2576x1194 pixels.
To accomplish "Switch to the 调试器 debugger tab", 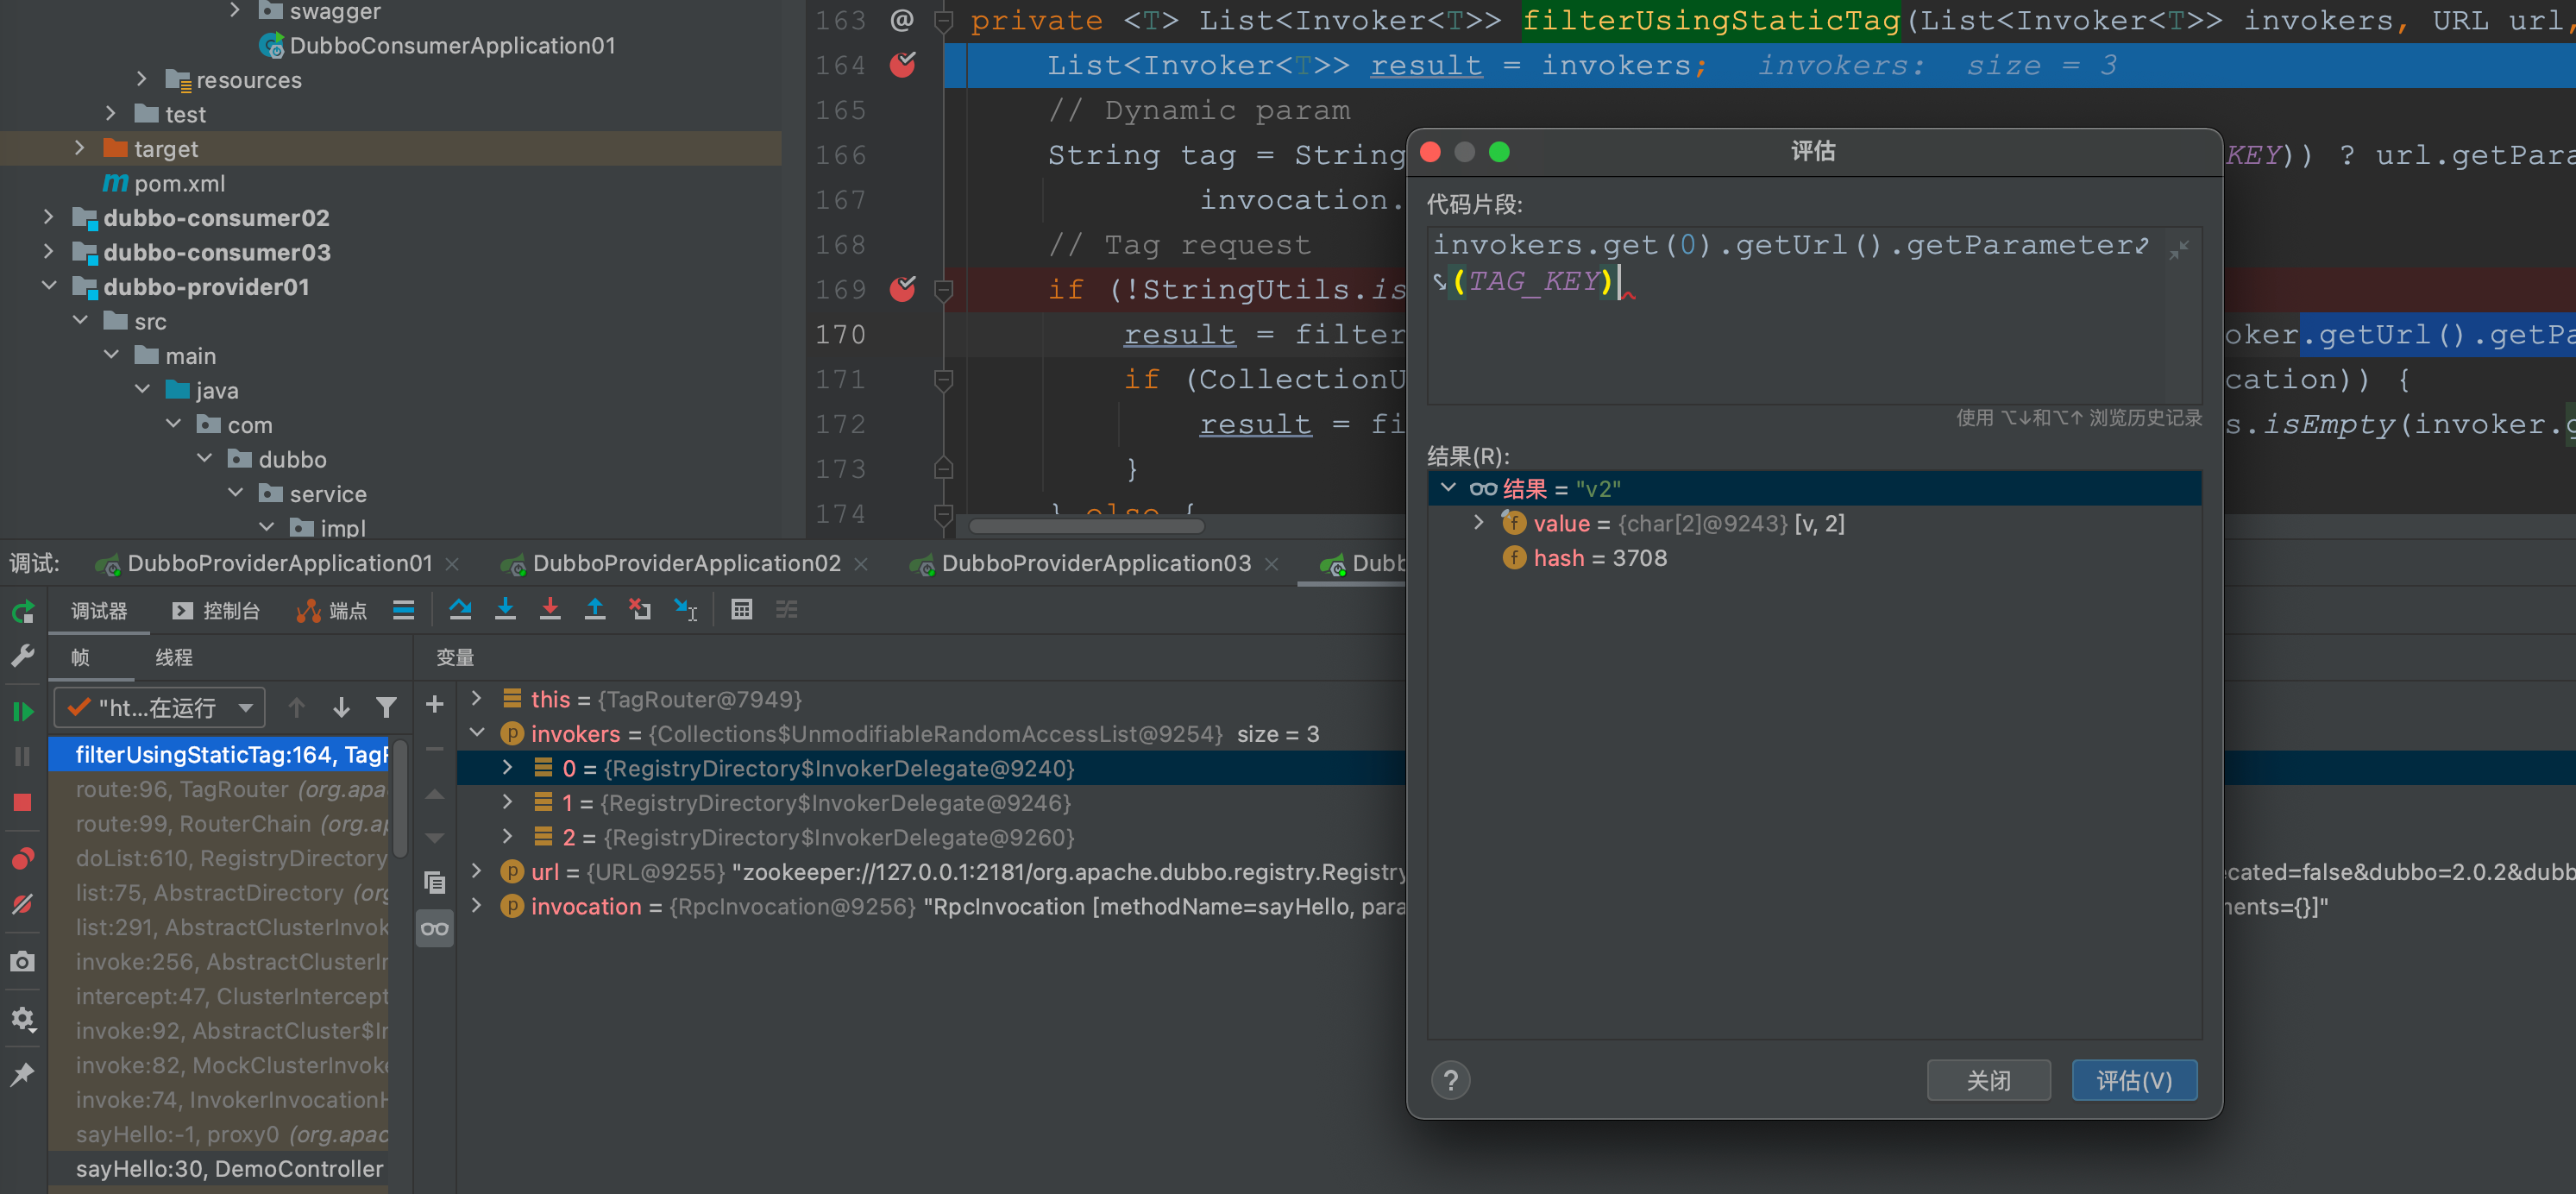I will [x=99, y=611].
